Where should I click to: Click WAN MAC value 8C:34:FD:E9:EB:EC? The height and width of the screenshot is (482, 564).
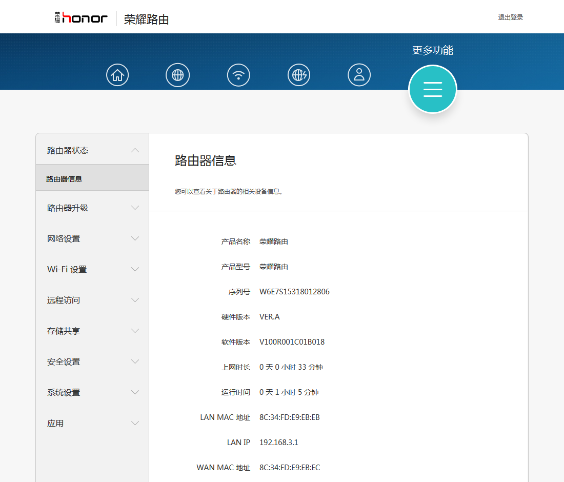pos(290,468)
